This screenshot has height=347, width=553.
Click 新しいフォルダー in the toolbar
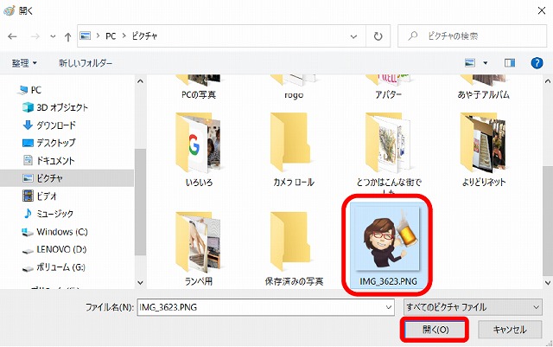click(86, 63)
